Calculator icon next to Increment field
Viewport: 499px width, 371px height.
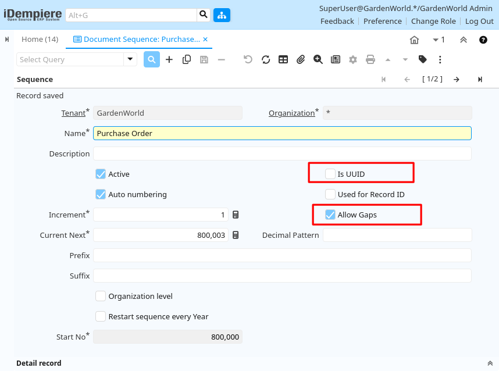point(236,215)
